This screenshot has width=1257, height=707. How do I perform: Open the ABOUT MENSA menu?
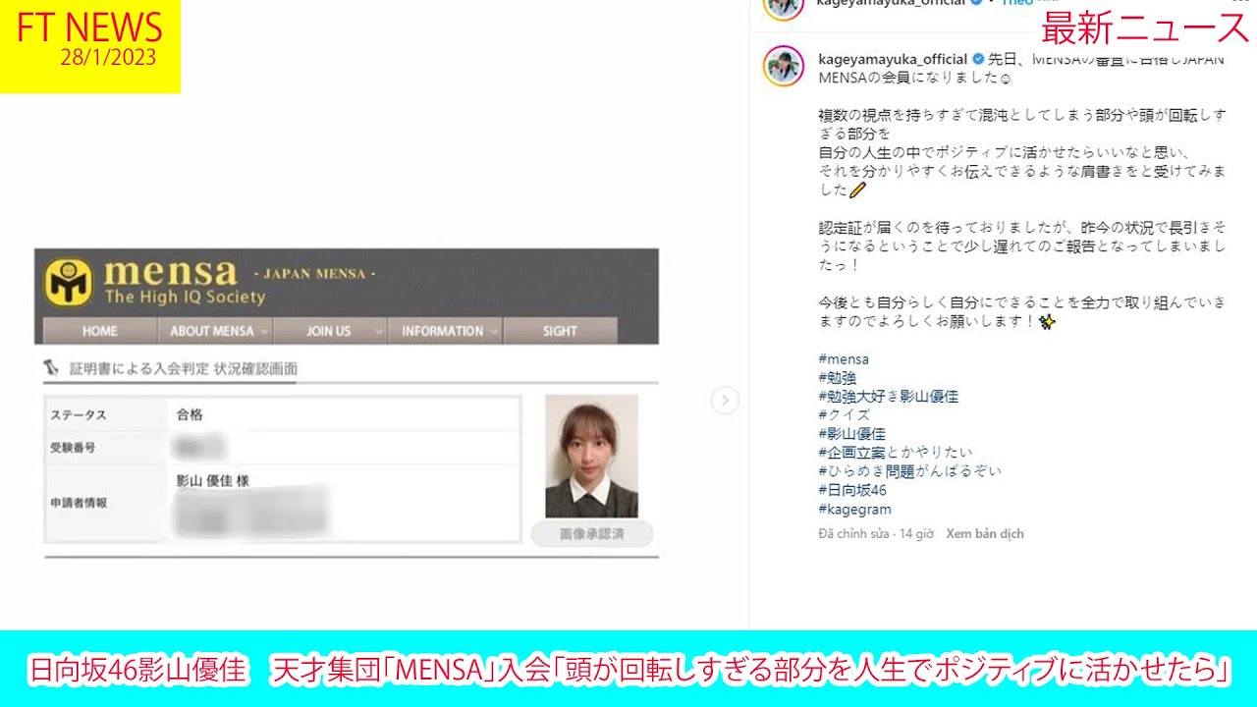tap(214, 331)
